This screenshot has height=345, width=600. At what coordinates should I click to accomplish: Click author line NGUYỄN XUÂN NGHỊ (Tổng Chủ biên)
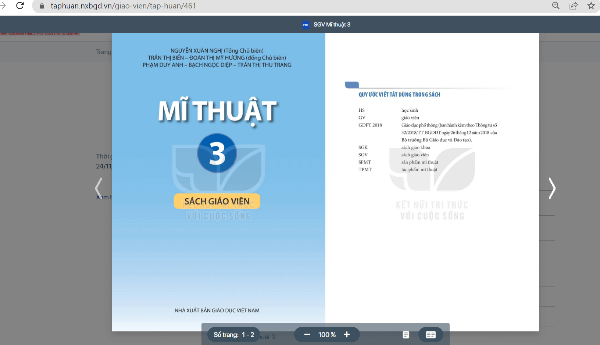click(x=217, y=50)
